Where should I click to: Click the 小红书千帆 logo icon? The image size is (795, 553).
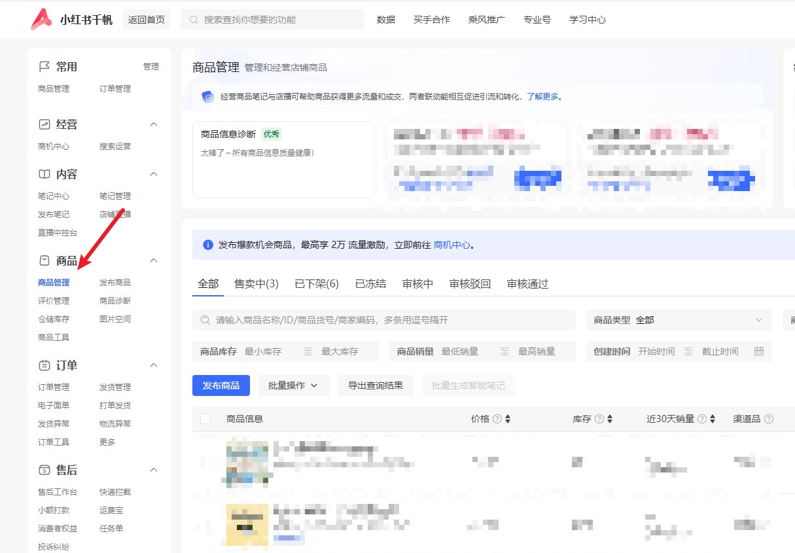click(x=41, y=19)
